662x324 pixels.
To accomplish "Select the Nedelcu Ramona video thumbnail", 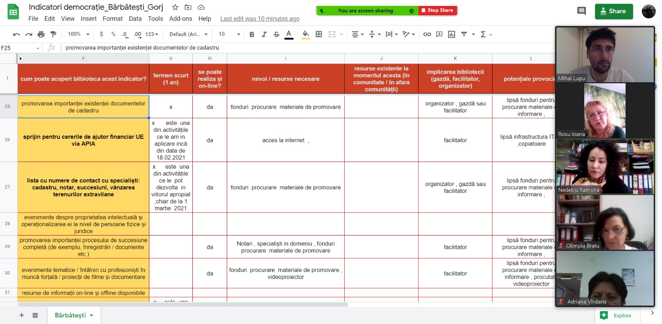I will (605, 167).
